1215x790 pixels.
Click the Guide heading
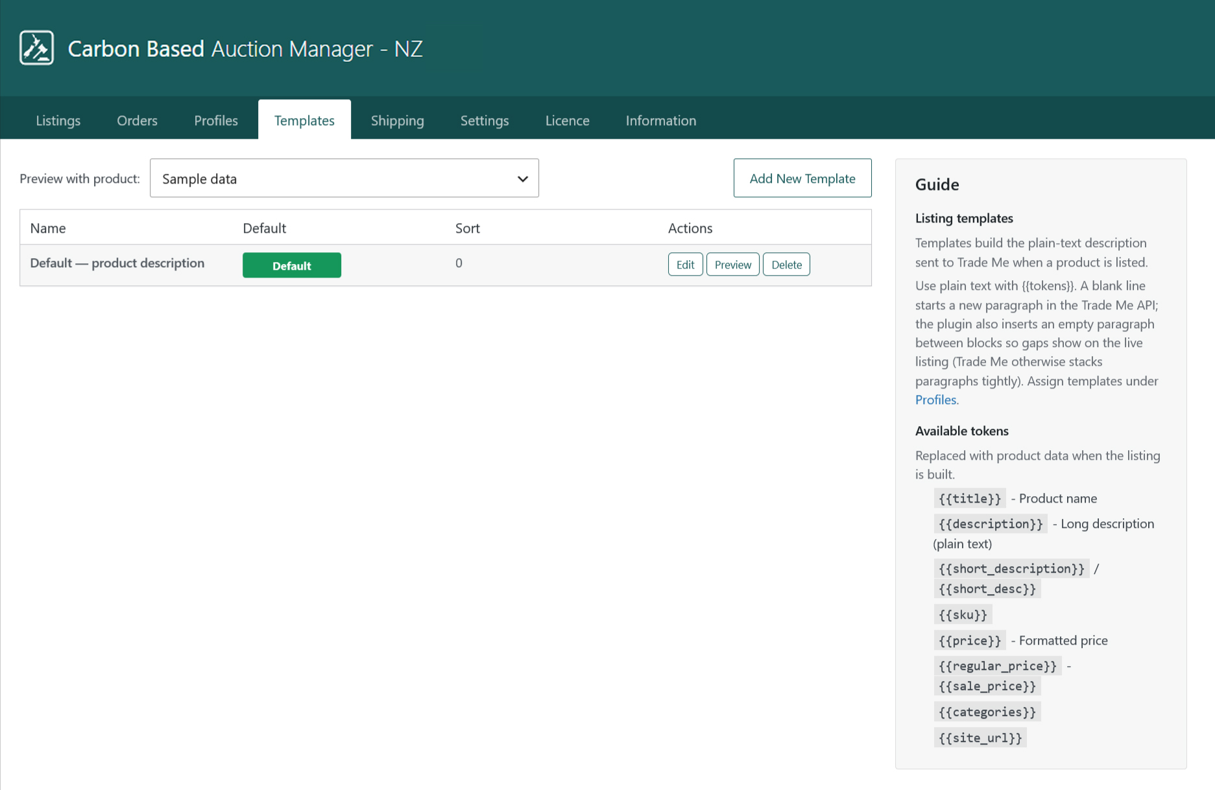pyautogui.click(x=937, y=185)
